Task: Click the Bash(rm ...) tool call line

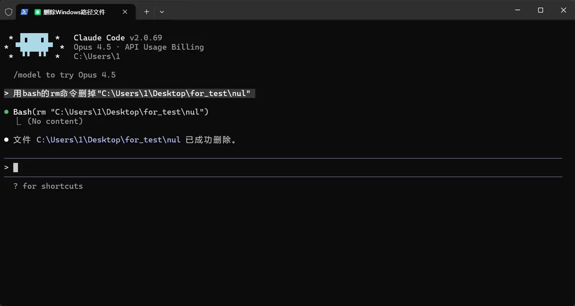Action: [111, 112]
